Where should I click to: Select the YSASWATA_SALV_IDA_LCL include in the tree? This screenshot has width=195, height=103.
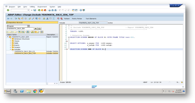[25, 51]
